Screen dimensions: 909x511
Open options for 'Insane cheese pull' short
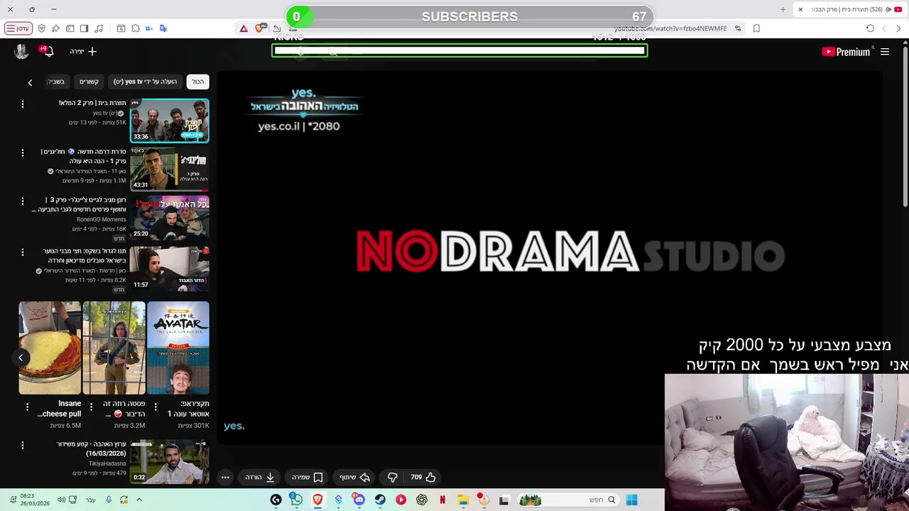[27, 407]
